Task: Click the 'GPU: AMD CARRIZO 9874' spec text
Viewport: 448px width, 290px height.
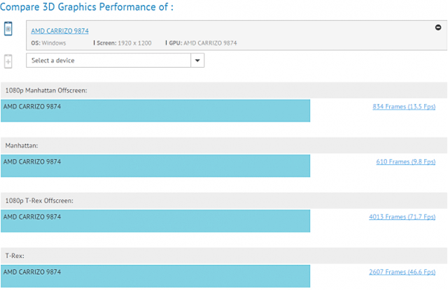Action: click(203, 43)
